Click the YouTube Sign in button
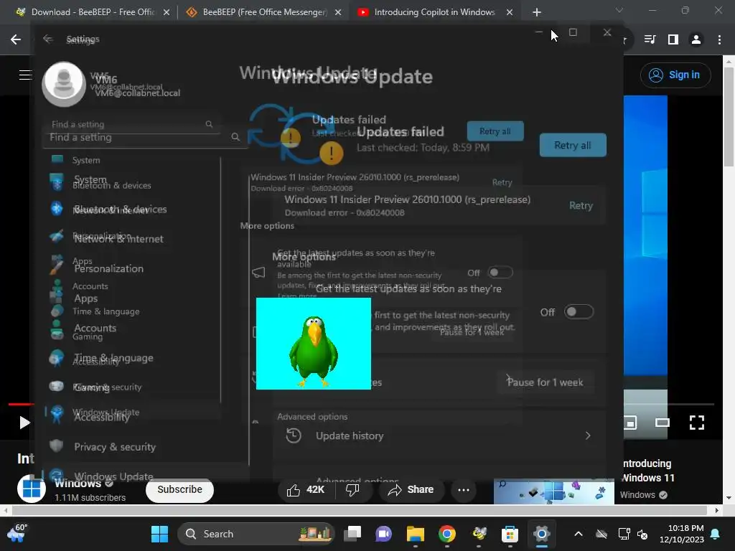Screen dimensions: 735x551 [675, 75]
